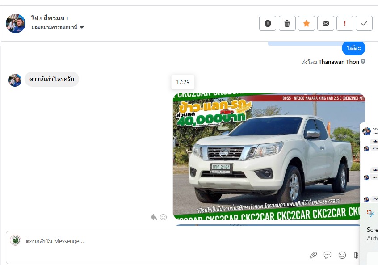Click the baht payment icon
Viewport: 378px width, 265px height.
(x=356, y=255)
